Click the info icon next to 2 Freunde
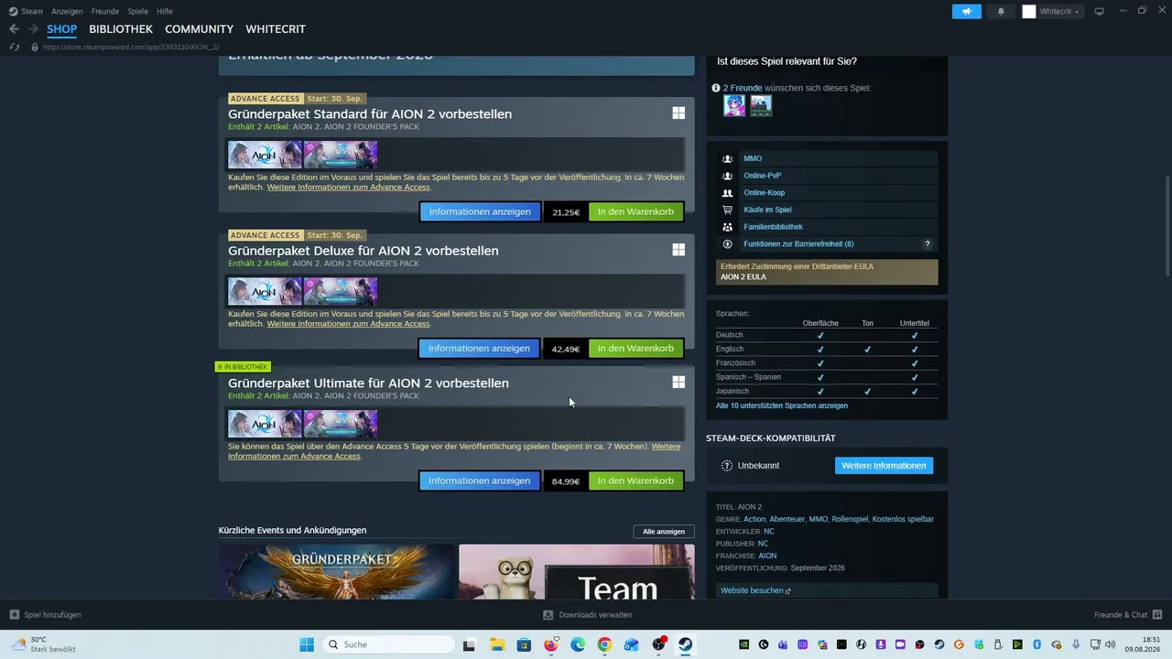This screenshot has width=1172, height=659. [716, 88]
